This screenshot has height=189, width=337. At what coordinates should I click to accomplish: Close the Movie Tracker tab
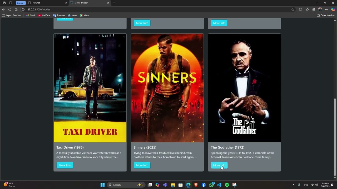point(108,3)
